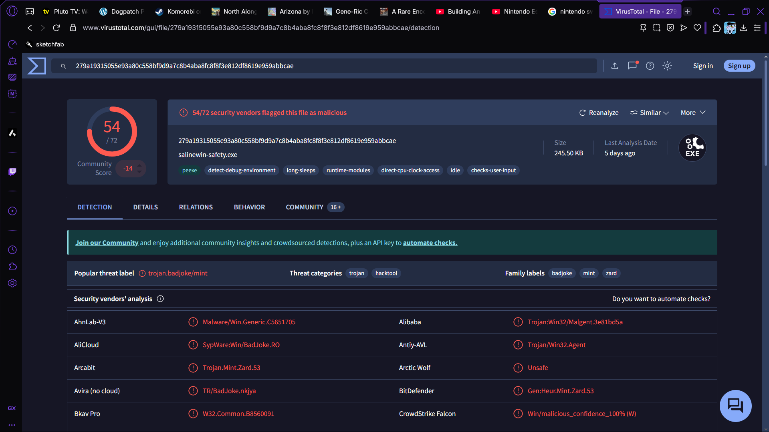
Task: Select the DETECTION tab
Action: click(x=95, y=207)
